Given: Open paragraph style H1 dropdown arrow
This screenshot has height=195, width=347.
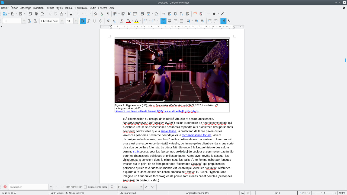Looking at the screenshot, I should click(x=24, y=21).
